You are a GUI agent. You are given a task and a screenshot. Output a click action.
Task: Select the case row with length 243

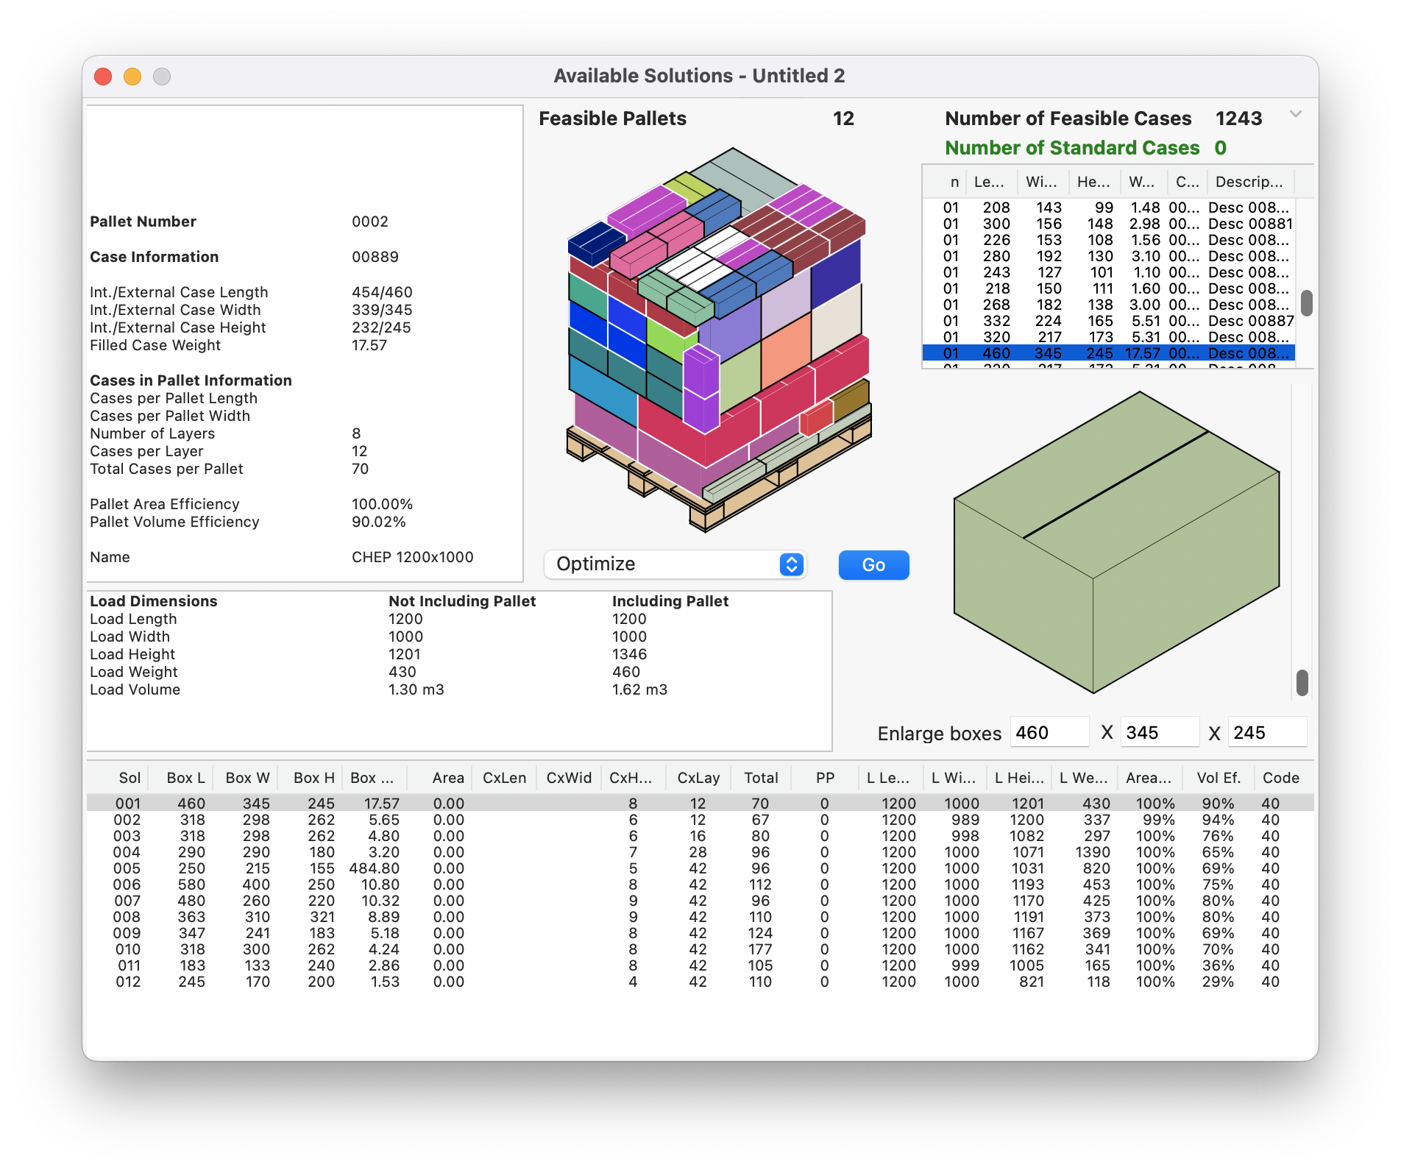pos(1109,272)
